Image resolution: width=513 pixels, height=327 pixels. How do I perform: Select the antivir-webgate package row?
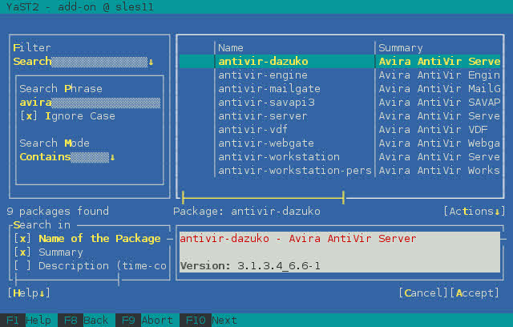click(x=340, y=143)
